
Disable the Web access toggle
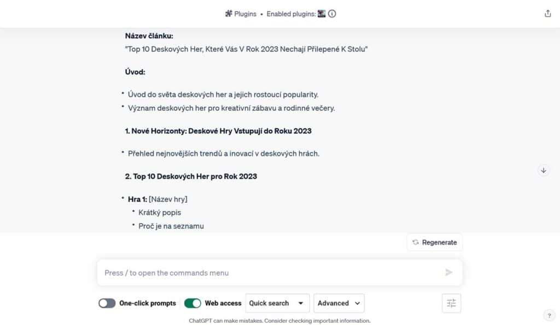point(192,303)
